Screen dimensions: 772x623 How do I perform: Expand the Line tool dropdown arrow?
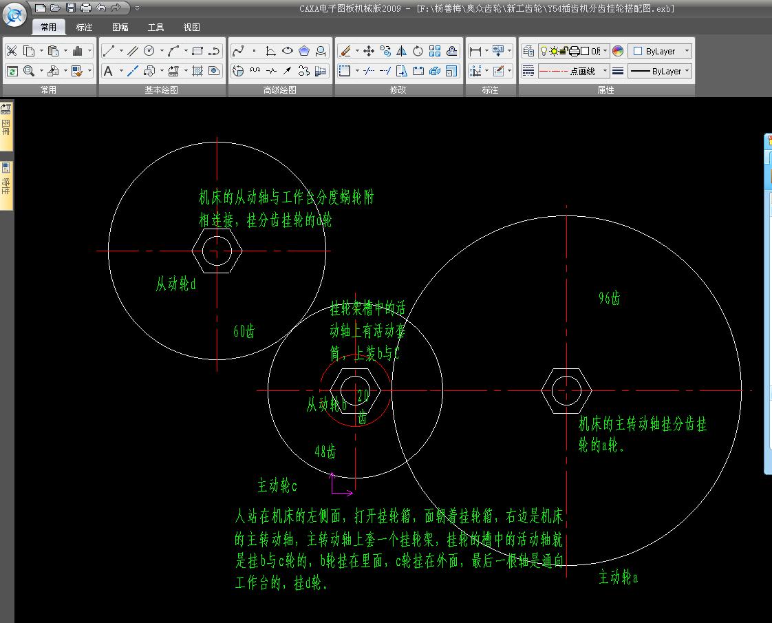(x=120, y=51)
